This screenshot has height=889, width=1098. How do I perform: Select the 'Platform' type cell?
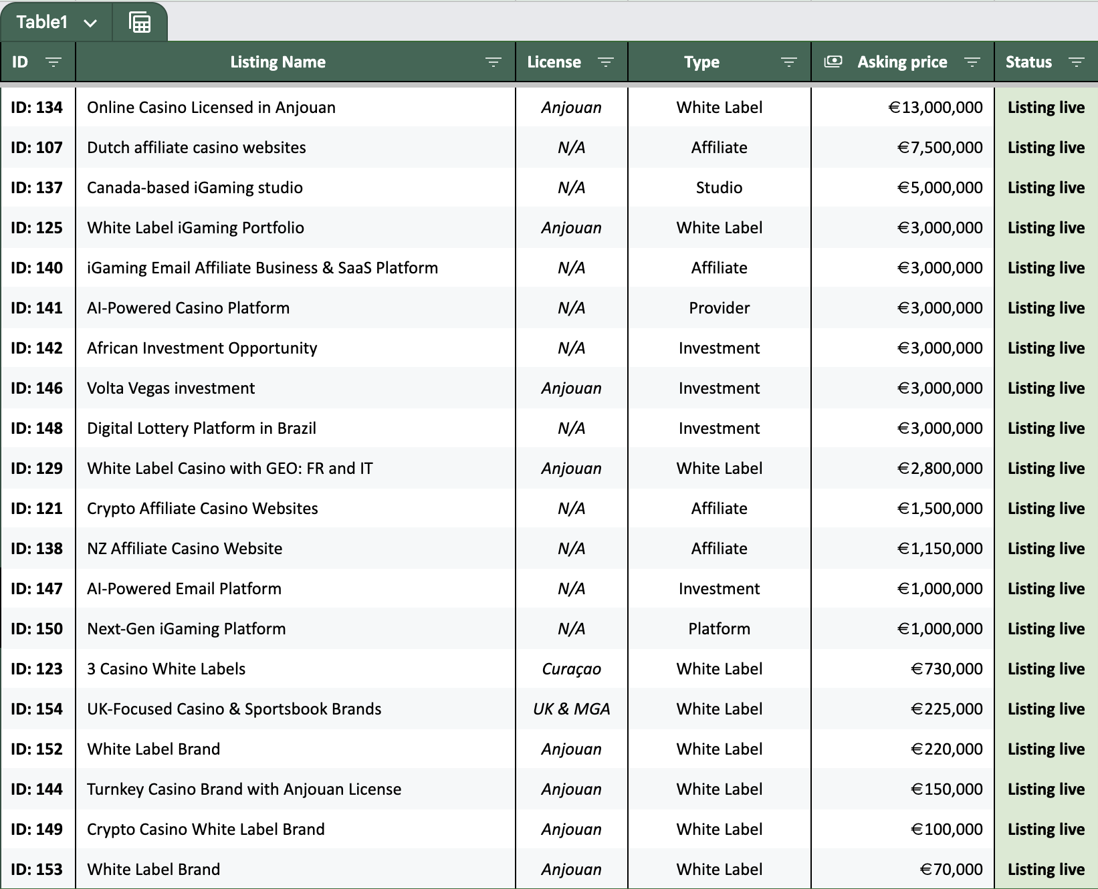(720, 629)
